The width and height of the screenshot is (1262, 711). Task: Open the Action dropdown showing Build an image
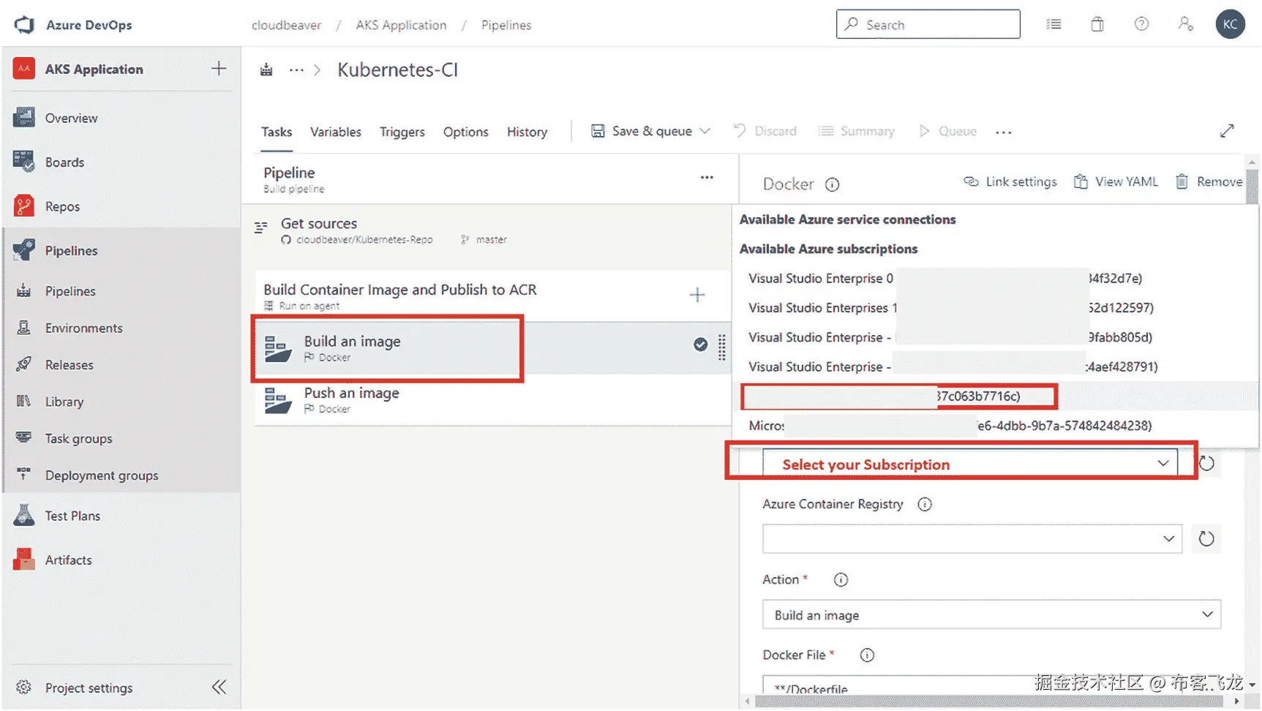point(991,614)
